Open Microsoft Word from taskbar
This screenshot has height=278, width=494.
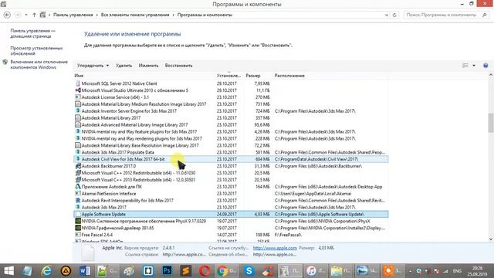(x=84, y=271)
